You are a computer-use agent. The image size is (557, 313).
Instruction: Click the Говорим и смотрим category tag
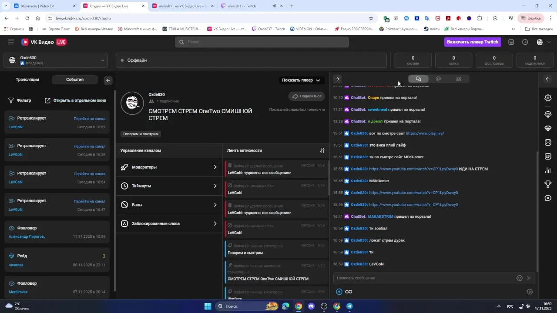(x=141, y=134)
